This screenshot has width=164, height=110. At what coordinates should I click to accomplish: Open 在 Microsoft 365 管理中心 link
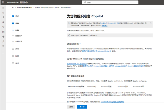77,64
